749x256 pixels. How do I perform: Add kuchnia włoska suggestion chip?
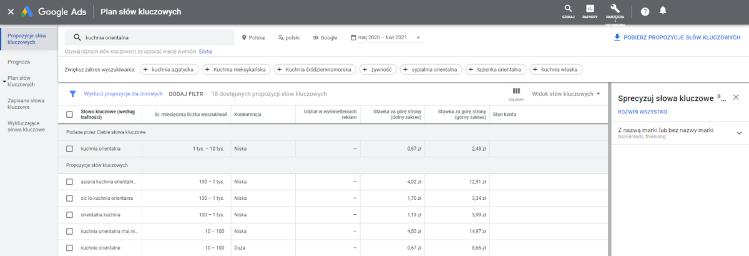point(557,69)
